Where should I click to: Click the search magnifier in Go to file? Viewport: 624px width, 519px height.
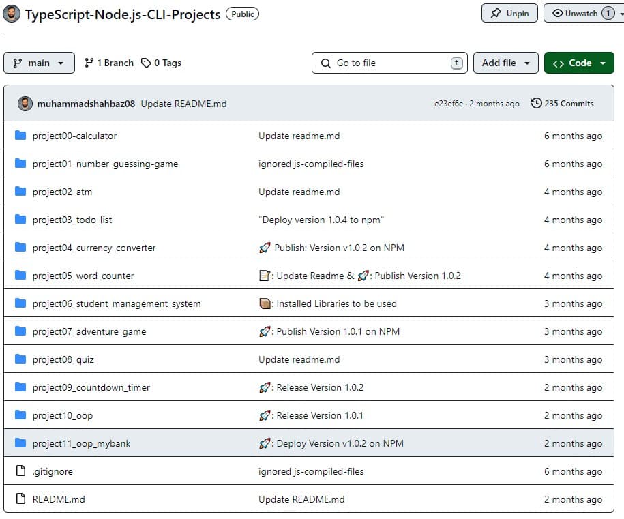point(325,63)
